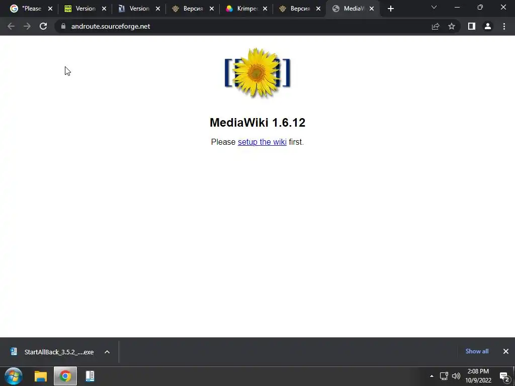Show hidden system tray icons
This screenshot has height=386, width=515.
coord(432,376)
